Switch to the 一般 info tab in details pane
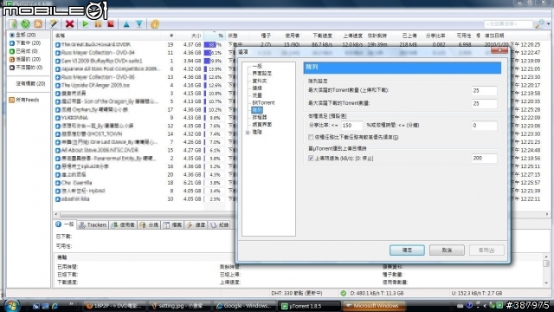This screenshot has height=312, width=554. point(65,224)
